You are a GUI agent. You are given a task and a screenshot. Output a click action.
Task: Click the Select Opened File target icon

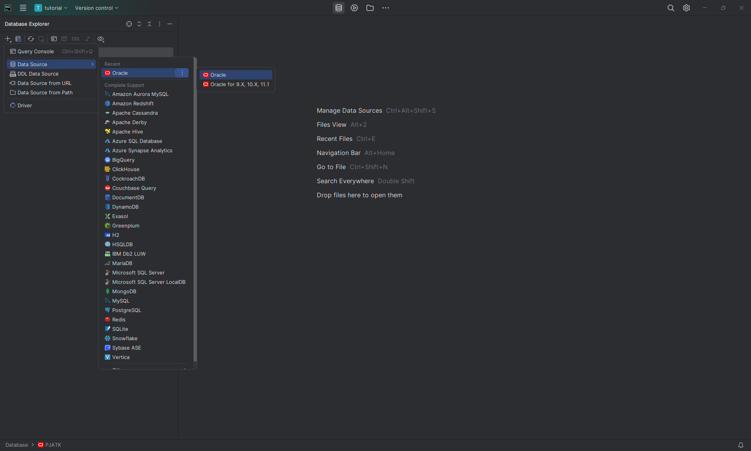click(x=129, y=24)
